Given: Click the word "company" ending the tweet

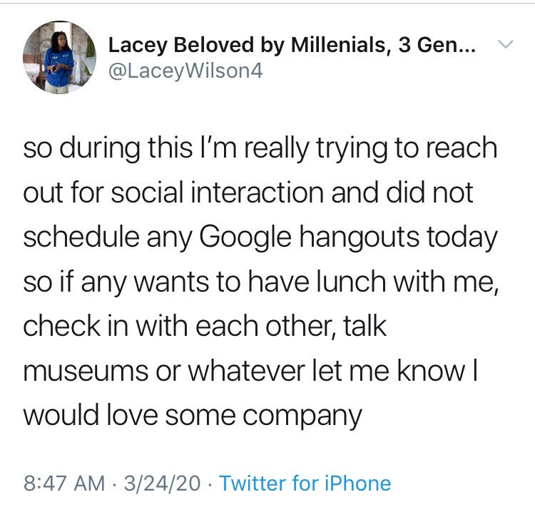Looking at the screenshot, I should (x=302, y=416).
